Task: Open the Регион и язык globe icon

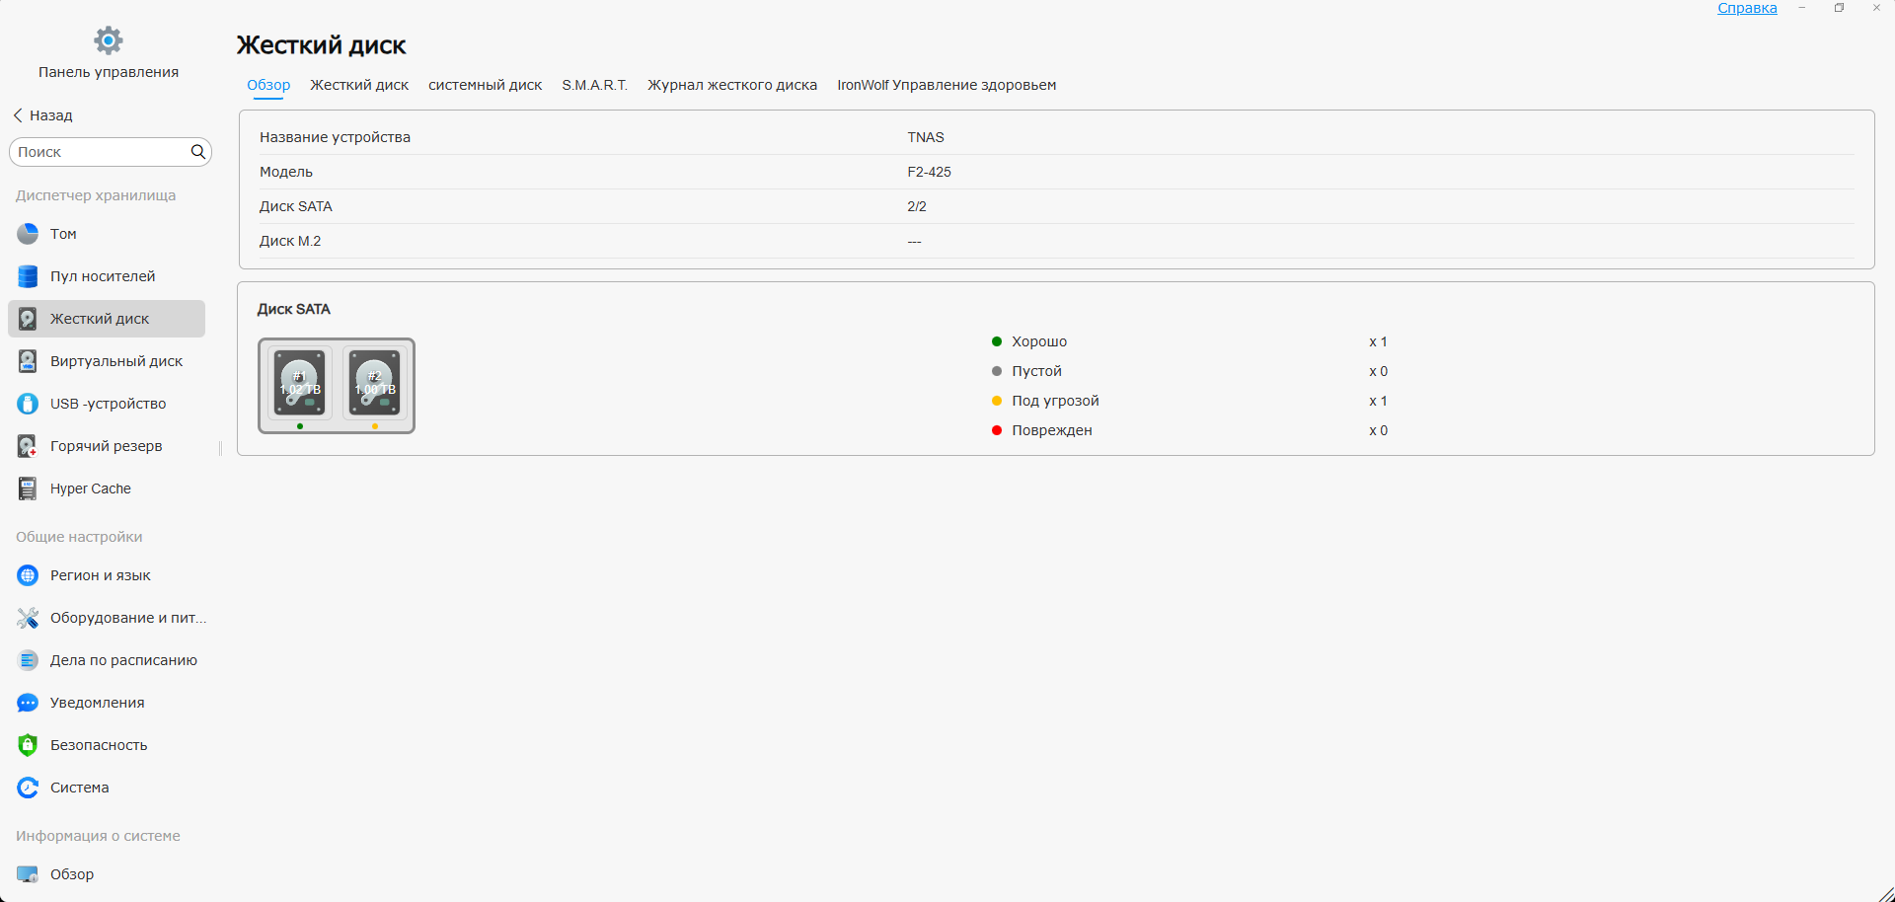Action: click(28, 575)
